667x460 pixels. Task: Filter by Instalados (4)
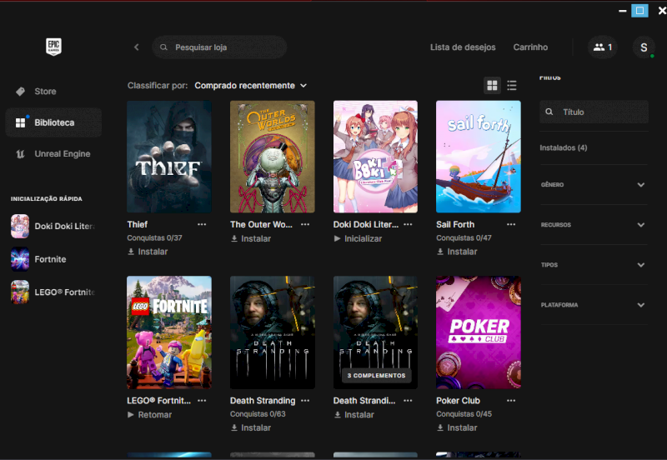point(564,147)
